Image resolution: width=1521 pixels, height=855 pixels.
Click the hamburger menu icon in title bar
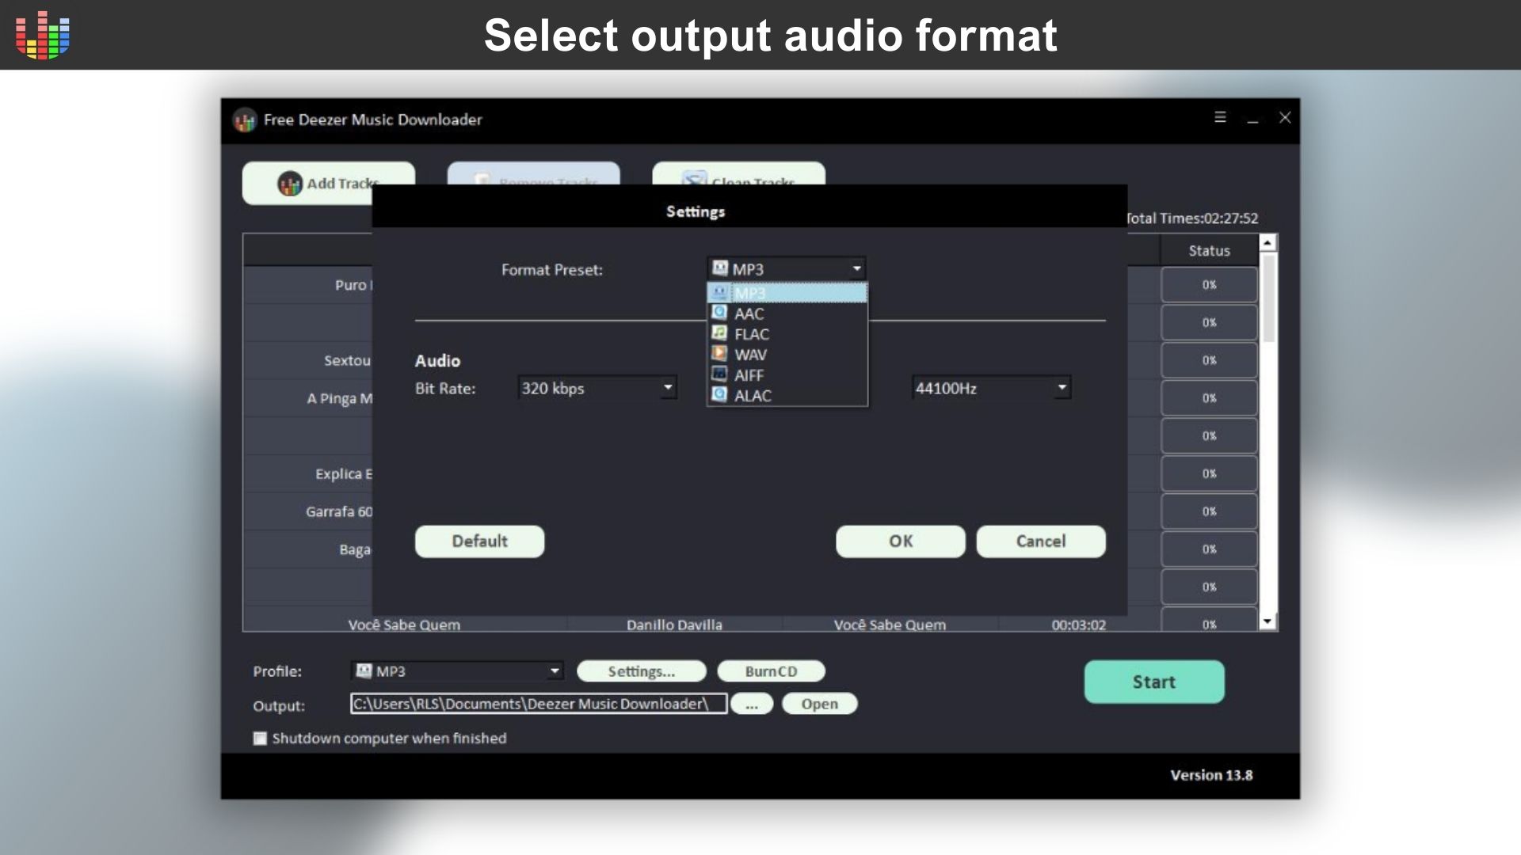1220,117
